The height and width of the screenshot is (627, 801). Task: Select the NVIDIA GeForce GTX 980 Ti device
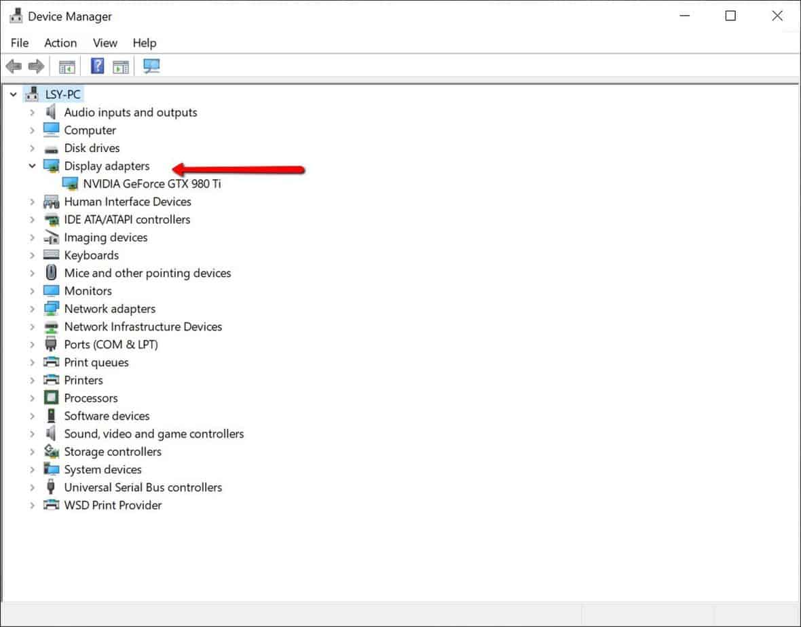(x=151, y=184)
